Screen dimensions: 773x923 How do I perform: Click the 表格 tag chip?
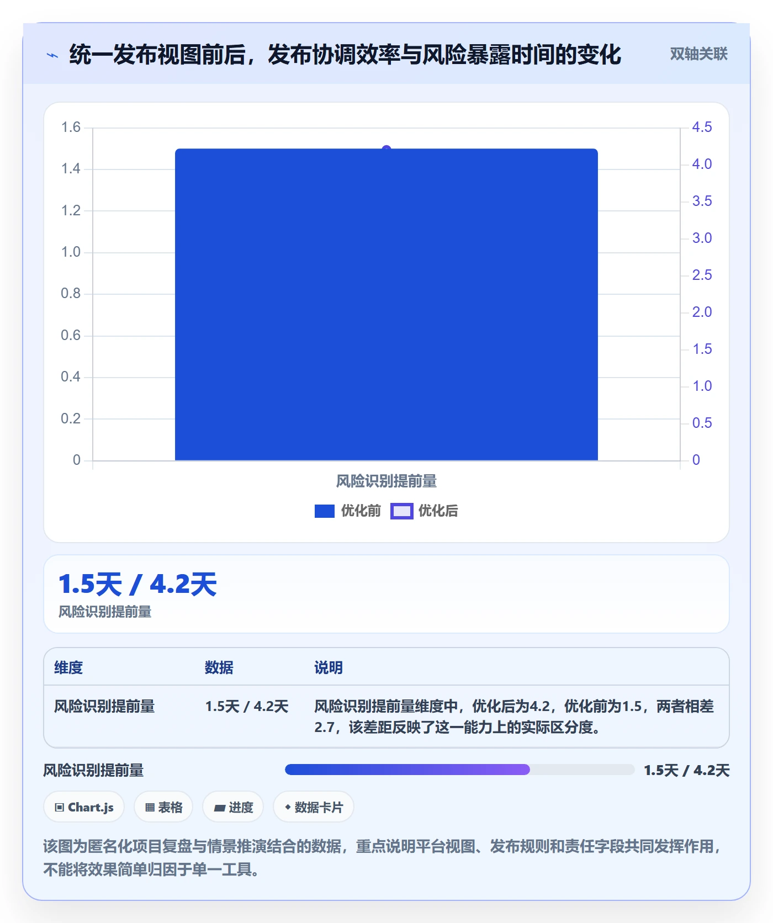coord(163,807)
